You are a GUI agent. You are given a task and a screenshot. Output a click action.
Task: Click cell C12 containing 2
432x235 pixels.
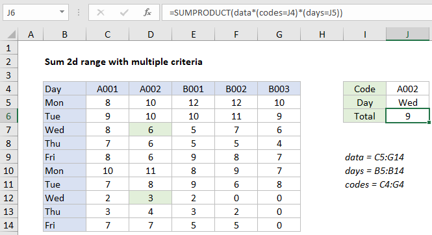click(107, 198)
